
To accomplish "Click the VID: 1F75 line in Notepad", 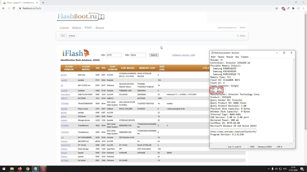I will 216,88.
